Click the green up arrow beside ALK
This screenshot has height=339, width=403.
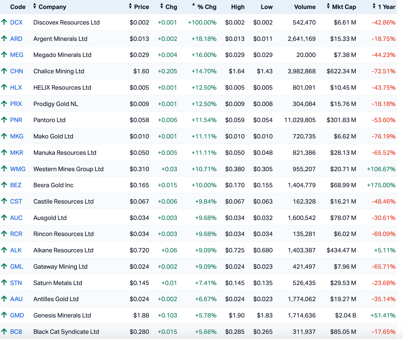point(4,250)
